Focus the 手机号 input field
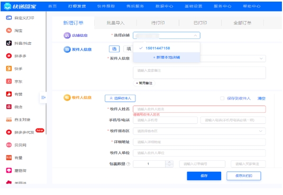This screenshot has width=283, height=195. [x=165, y=120]
